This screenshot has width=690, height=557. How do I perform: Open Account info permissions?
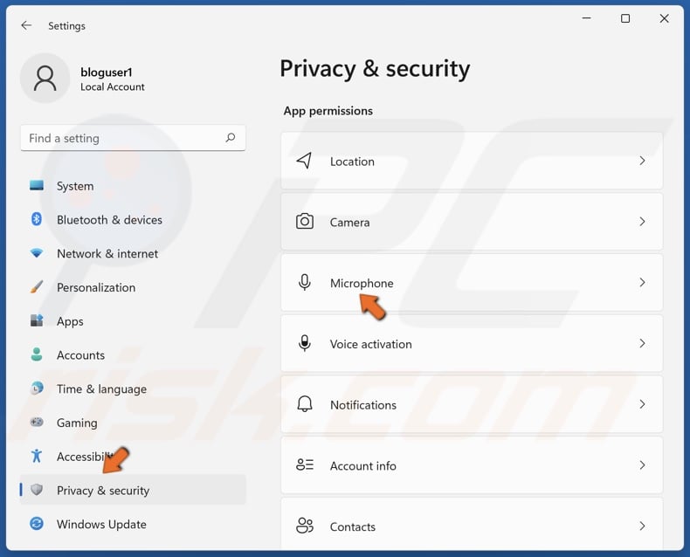point(472,465)
